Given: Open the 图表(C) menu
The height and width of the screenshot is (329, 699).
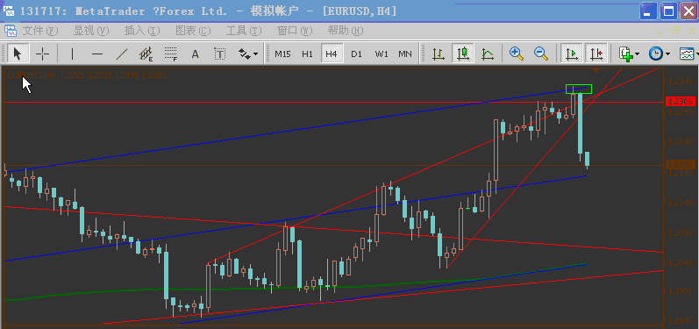Looking at the screenshot, I should coord(193,31).
